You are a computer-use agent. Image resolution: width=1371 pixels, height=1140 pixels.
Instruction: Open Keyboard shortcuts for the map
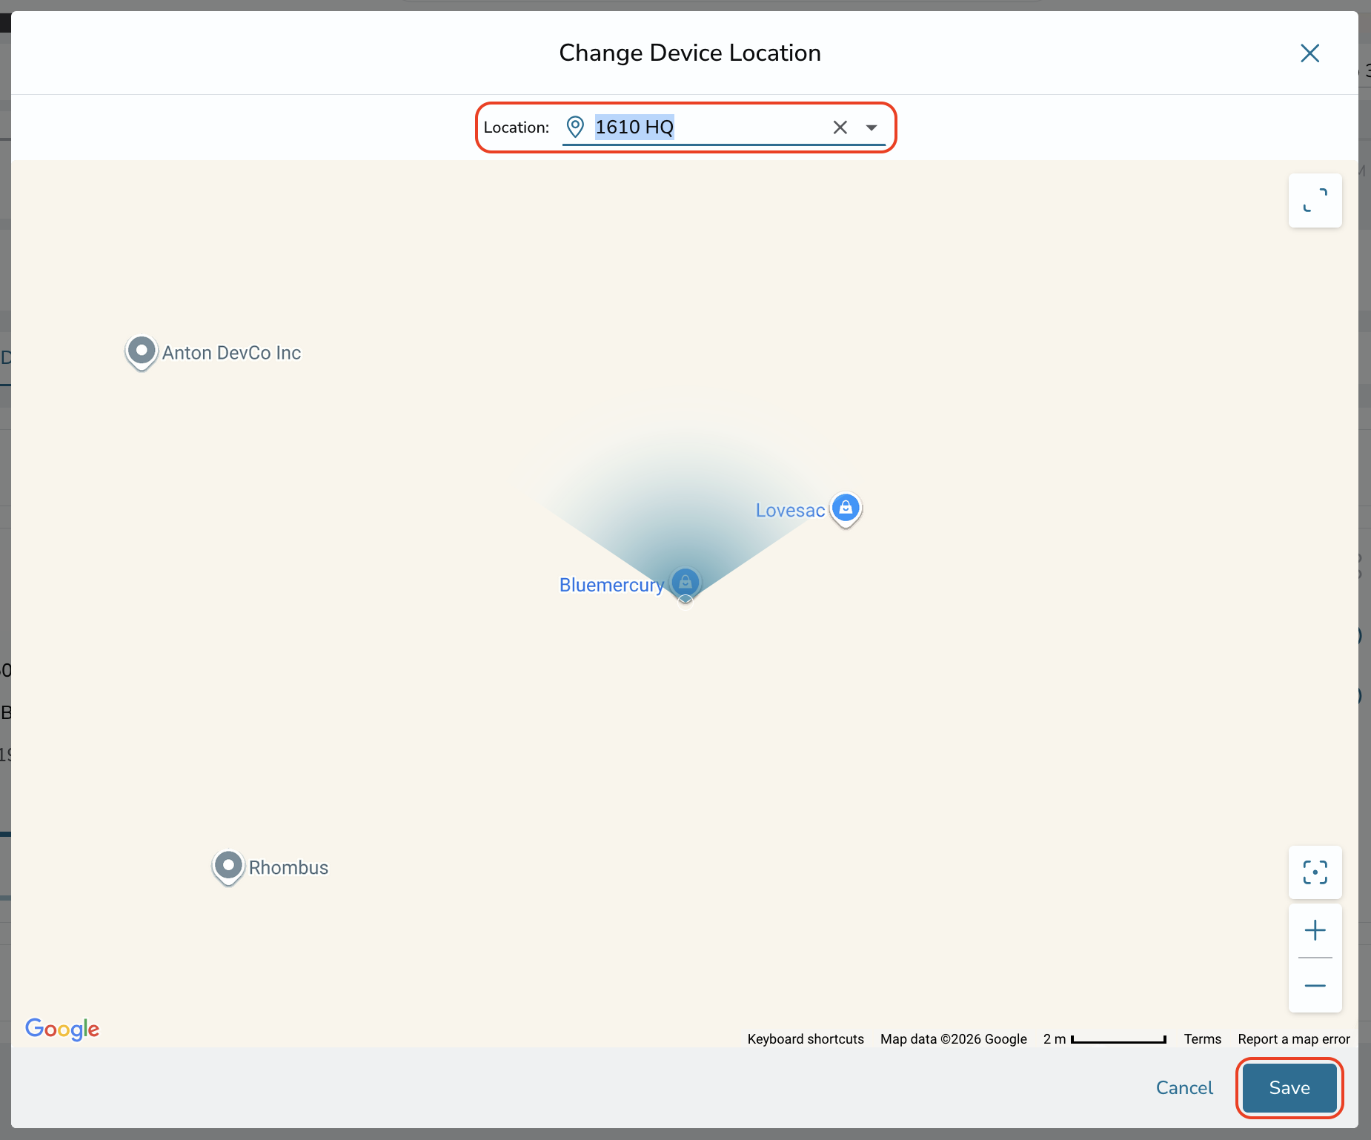[806, 1039]
